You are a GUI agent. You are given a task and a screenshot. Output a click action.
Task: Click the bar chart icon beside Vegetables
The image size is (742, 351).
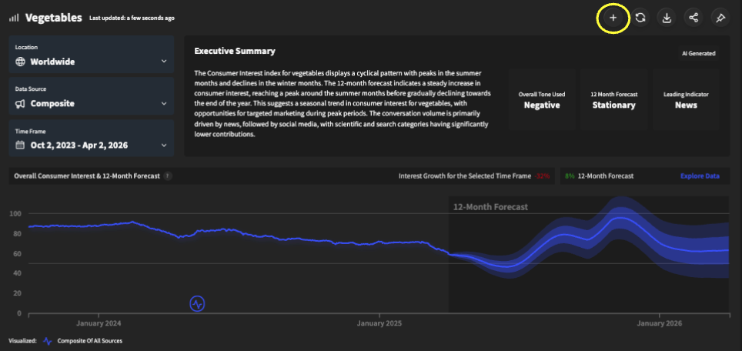point(14,17)
